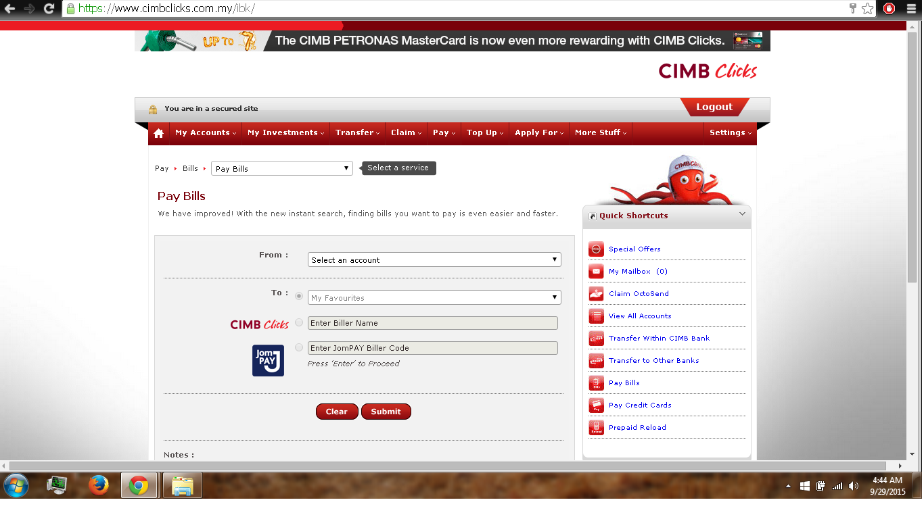Click the CIMB PETRONAS MasterCard banner

pos(453,41)
